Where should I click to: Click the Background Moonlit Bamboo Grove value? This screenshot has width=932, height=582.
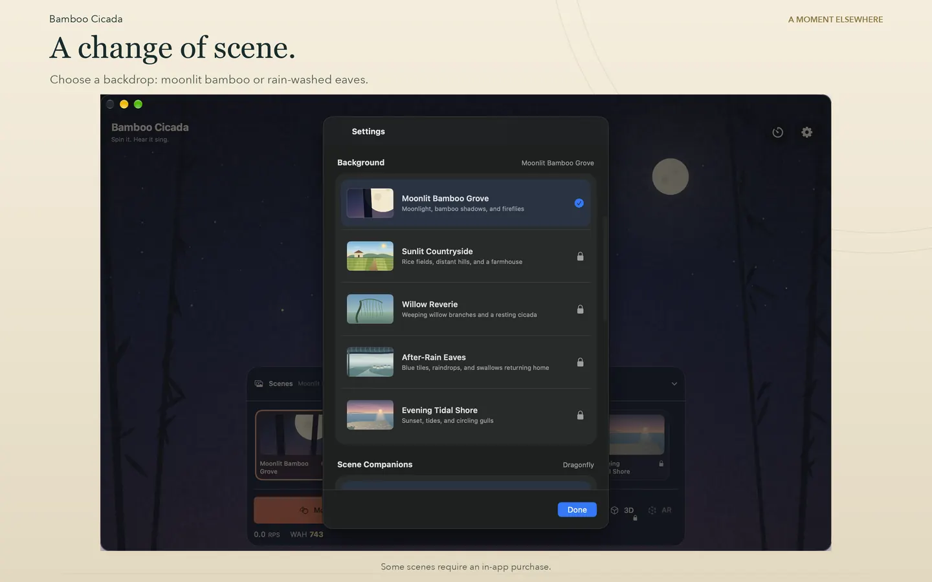pos(557,163)
